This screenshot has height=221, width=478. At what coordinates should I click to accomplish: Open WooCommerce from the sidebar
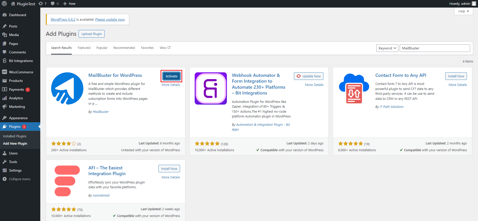pyautogui.click(x=21, y=72)
